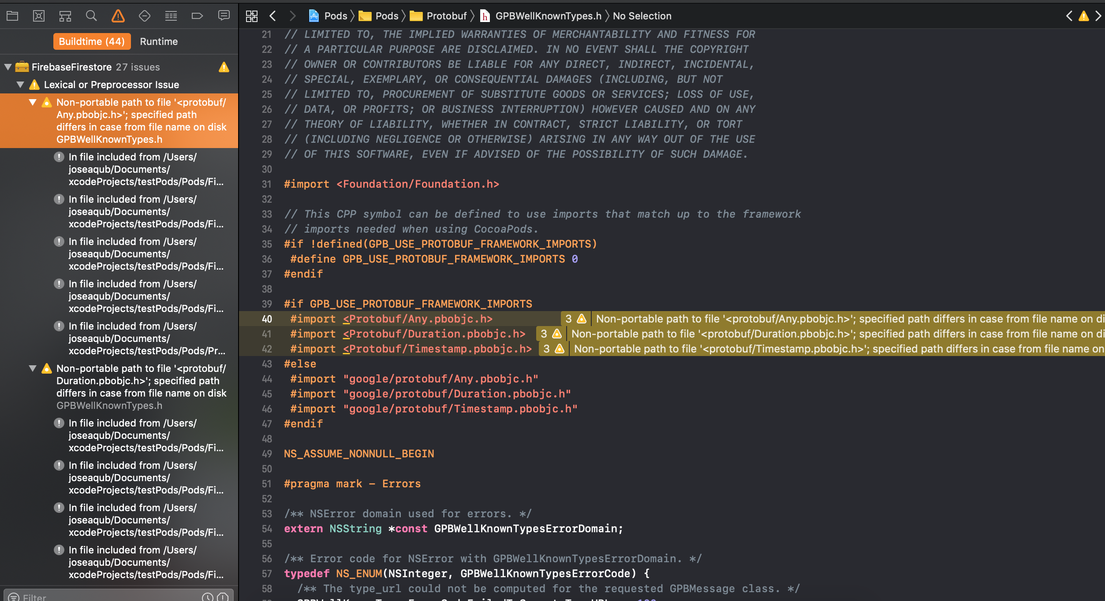Select the Issue navigator warning triangle
The height and width of the screenshot is (601, 1105).
coord(118,15)
